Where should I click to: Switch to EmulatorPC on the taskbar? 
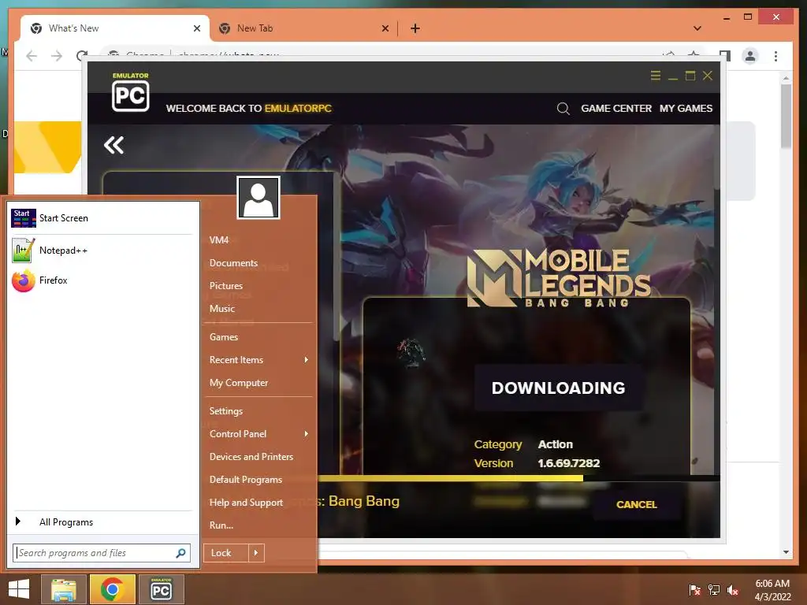coord(161,589)
